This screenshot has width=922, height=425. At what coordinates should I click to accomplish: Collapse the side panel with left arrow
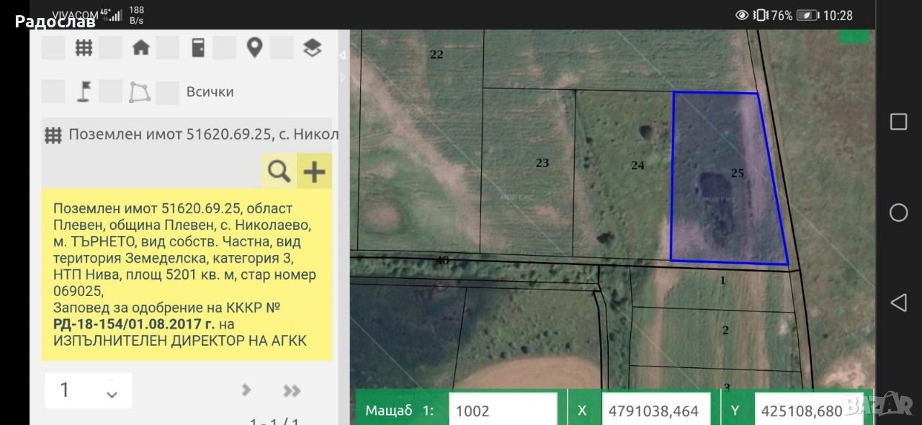[343, 55]
